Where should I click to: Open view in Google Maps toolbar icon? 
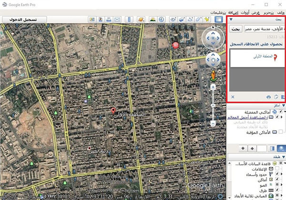(x=92, y=19)
